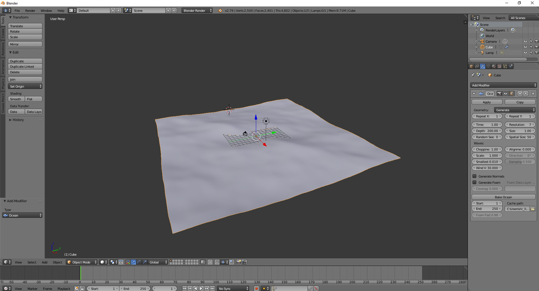Toggle Ocean modifier viewport display eye
This screenshot has height=291, width=539.
506,94
